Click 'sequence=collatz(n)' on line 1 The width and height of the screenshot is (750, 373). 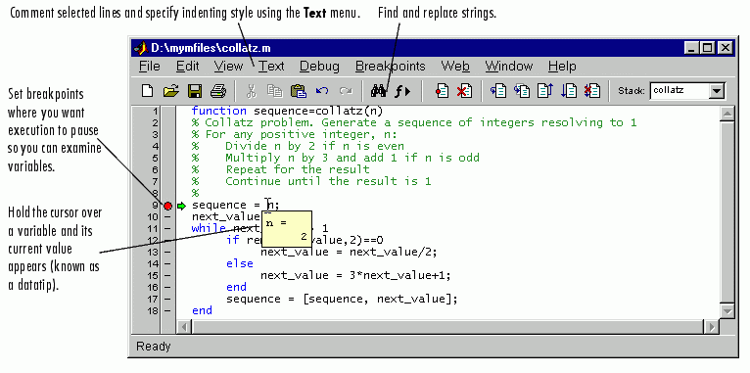pyautogui.click(x=318, y=112)
